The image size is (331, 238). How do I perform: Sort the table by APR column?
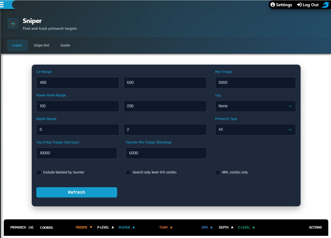click(211, 227)
